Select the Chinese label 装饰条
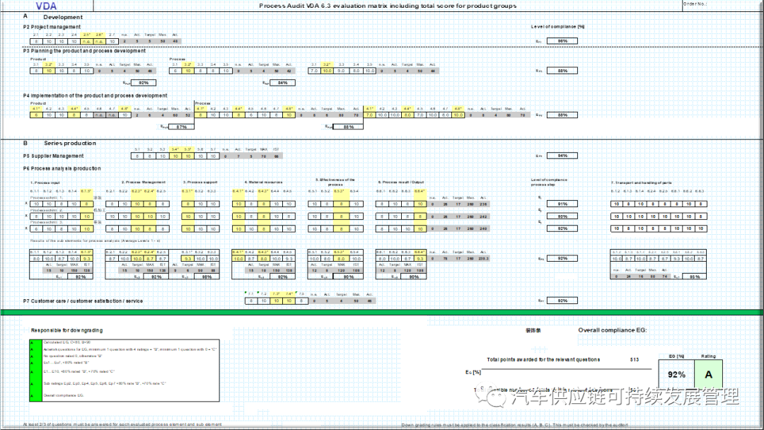Viewport: 764px width, 430px height. (533, 330)
